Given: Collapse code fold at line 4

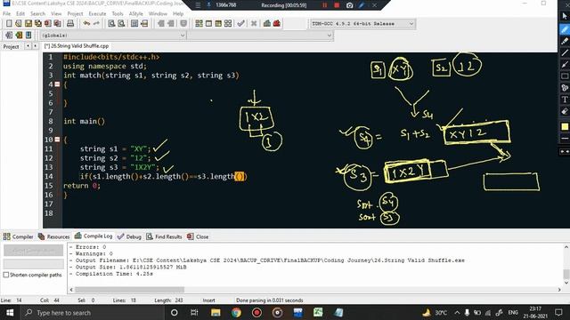Looking at the screenshot, I should point(57,84).
